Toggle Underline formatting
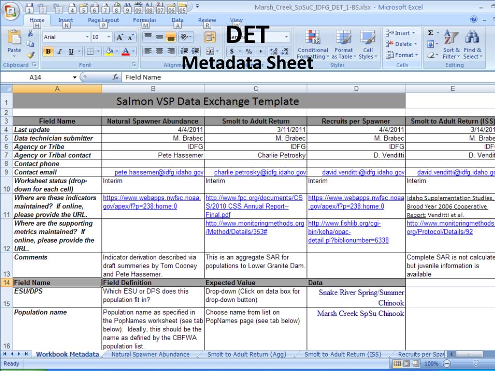Image resolution: width=495 pixels, height=371 pixels. (x=71, y=51)
